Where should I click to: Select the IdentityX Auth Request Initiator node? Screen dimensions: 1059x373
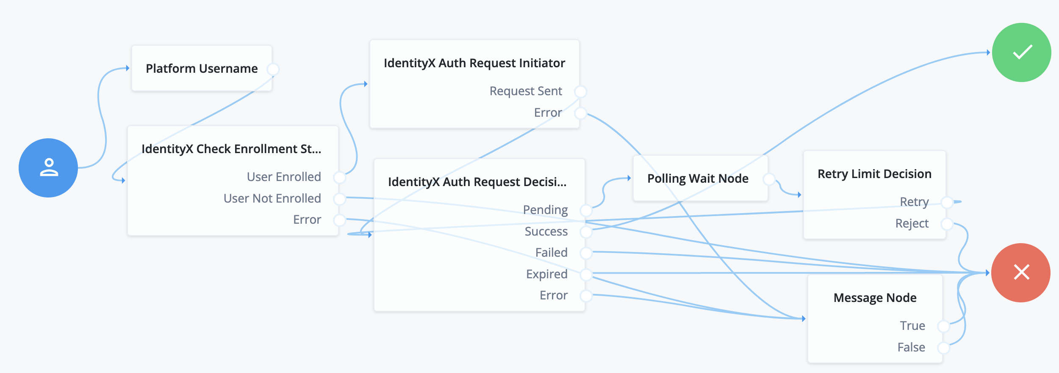[x=474, y=63]
